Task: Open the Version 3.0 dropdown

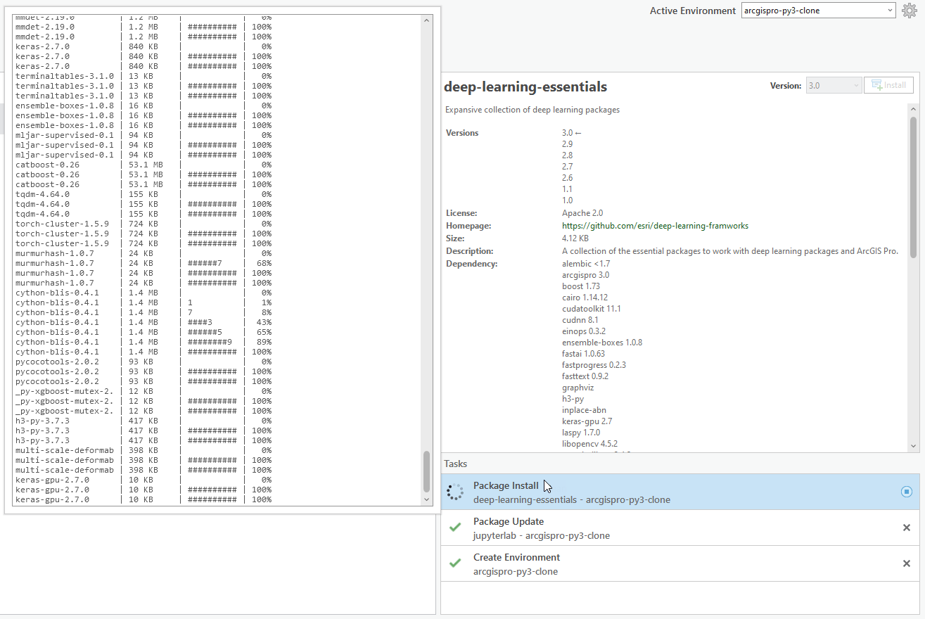Action: 834,85
